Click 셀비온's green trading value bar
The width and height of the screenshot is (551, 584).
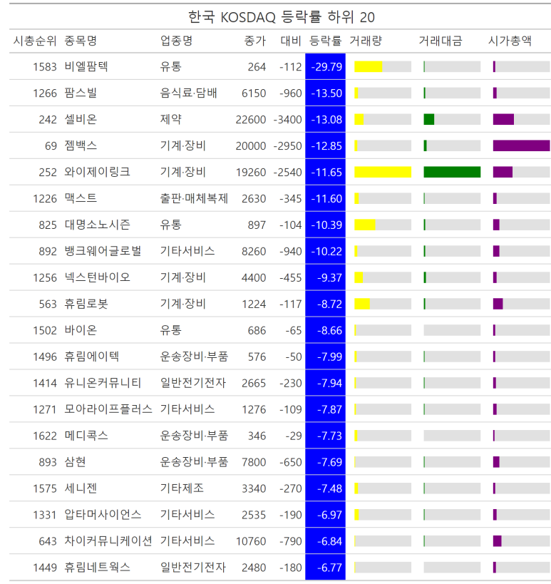[429, 119]
